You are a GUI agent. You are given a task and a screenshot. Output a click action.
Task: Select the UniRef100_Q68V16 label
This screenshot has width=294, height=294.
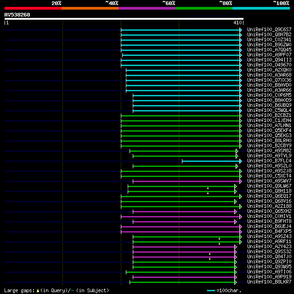coord(269,201)
